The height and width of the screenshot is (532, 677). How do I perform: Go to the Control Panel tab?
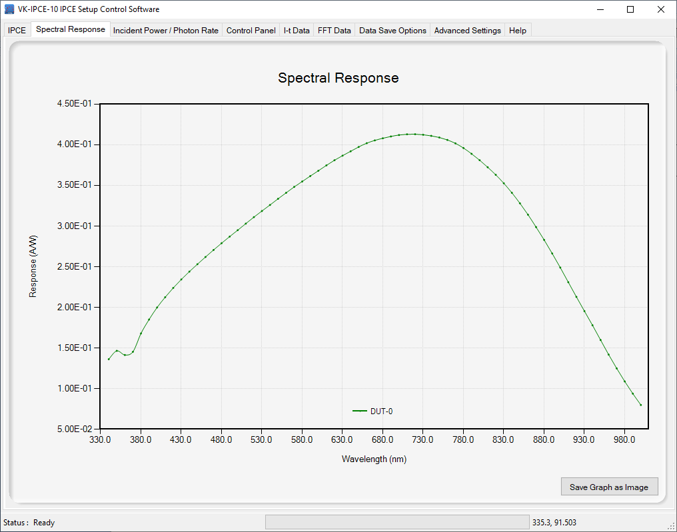click(x=251, y=31)
